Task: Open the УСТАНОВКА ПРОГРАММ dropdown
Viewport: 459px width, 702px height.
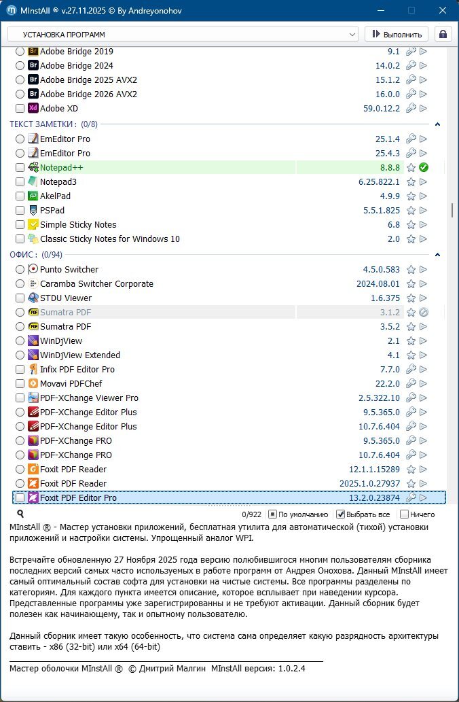Action: pyautogui.click(x=183, y=34)
